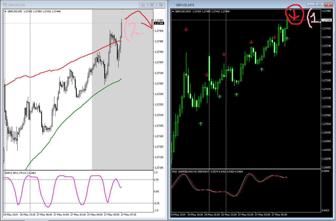This screenshot has width=336, height=221.
Task: Click current price tag 1.27448 on M5 chart
Action: [x=159, y=23]
